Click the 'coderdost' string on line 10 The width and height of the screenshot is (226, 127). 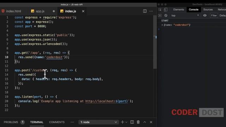point(54,57)
